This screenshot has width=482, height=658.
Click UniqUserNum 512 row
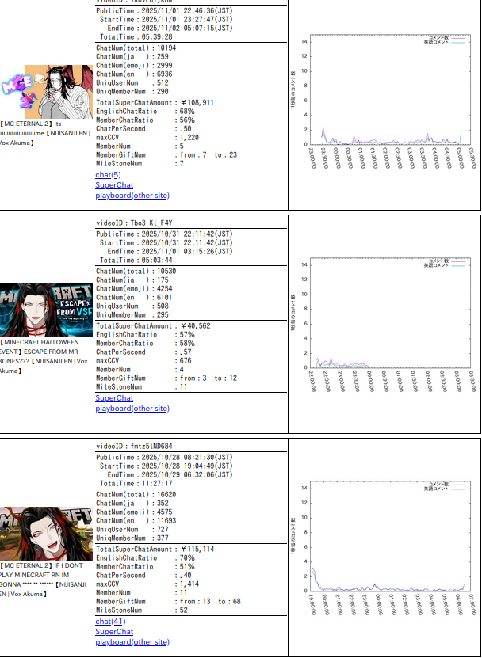tap(132, 83)
